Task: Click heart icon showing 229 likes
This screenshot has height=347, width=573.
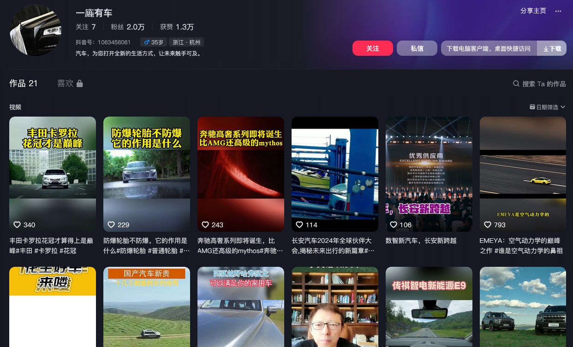Action: point(111,225)
